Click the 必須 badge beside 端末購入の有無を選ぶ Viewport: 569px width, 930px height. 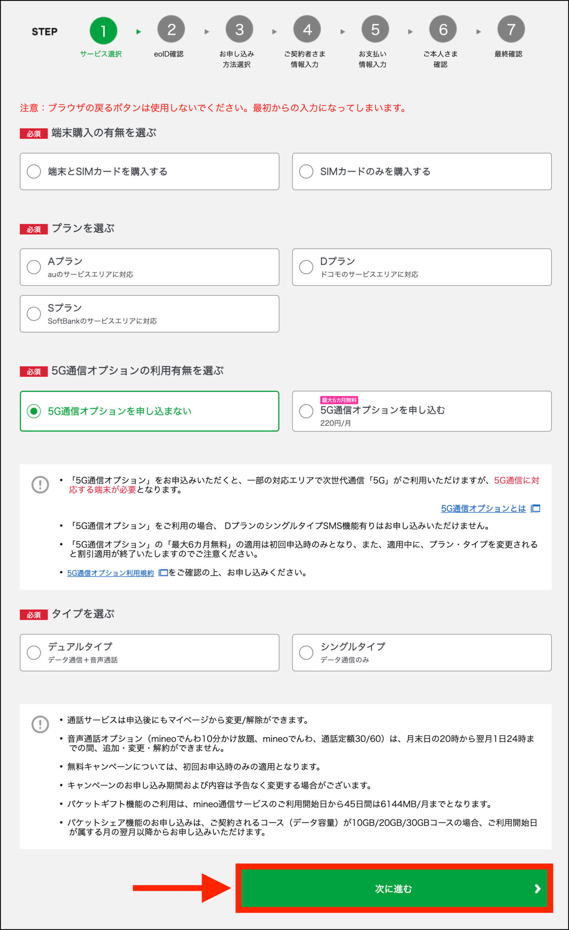pyautogui.click(x=33, y=134)
